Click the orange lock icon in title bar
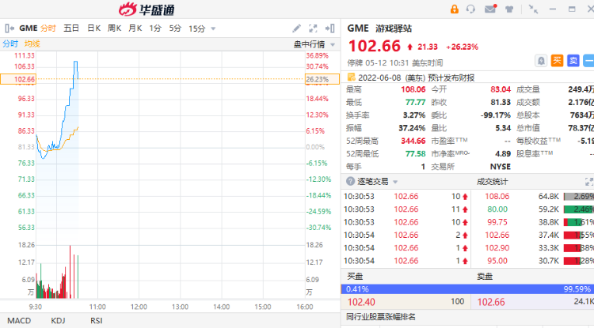 [455, 9]
